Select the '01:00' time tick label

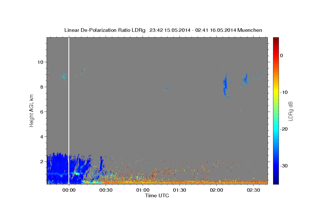click(x=143, y=190)
